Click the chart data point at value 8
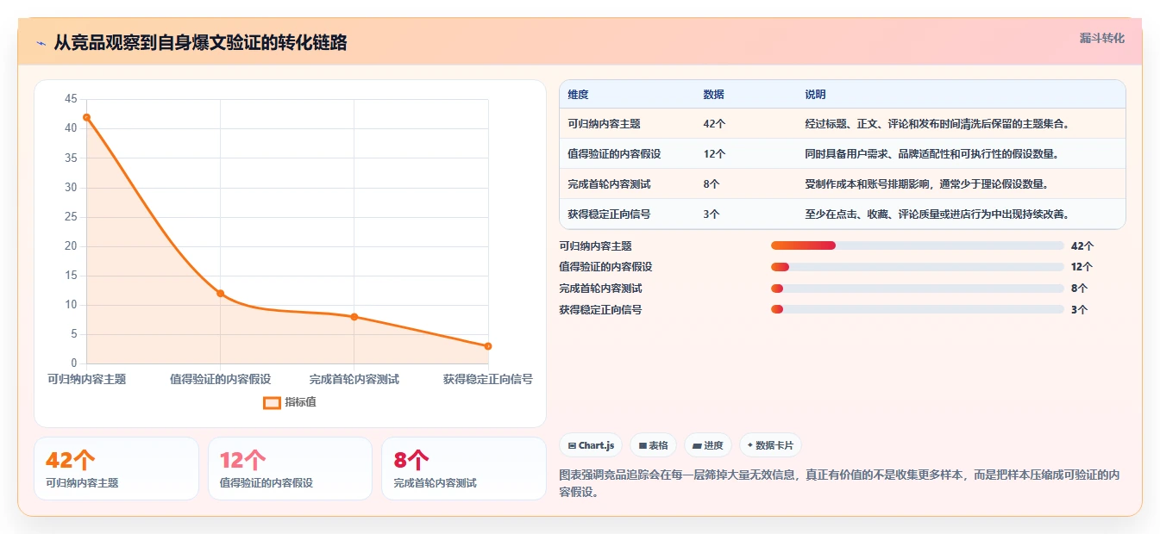This screenshot has height=534, width=1160. click(354, 317)
